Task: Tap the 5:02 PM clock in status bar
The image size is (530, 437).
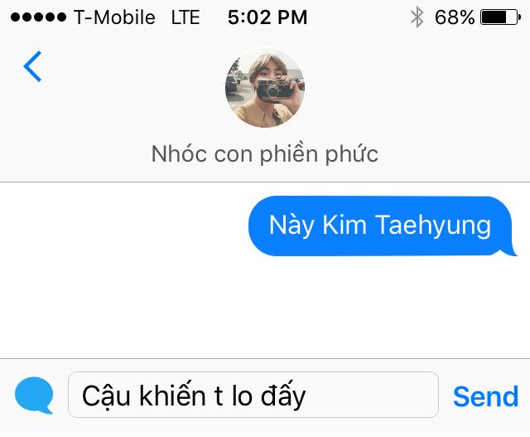Action: pyautogui.click(x=267, y=17)
